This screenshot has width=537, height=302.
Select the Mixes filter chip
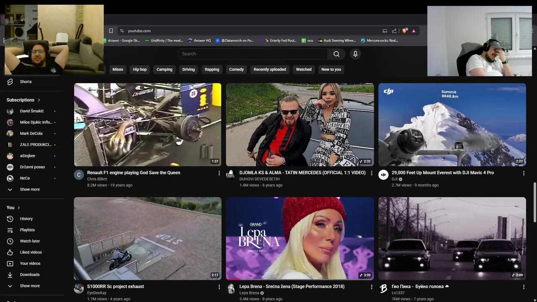point(118,70)
